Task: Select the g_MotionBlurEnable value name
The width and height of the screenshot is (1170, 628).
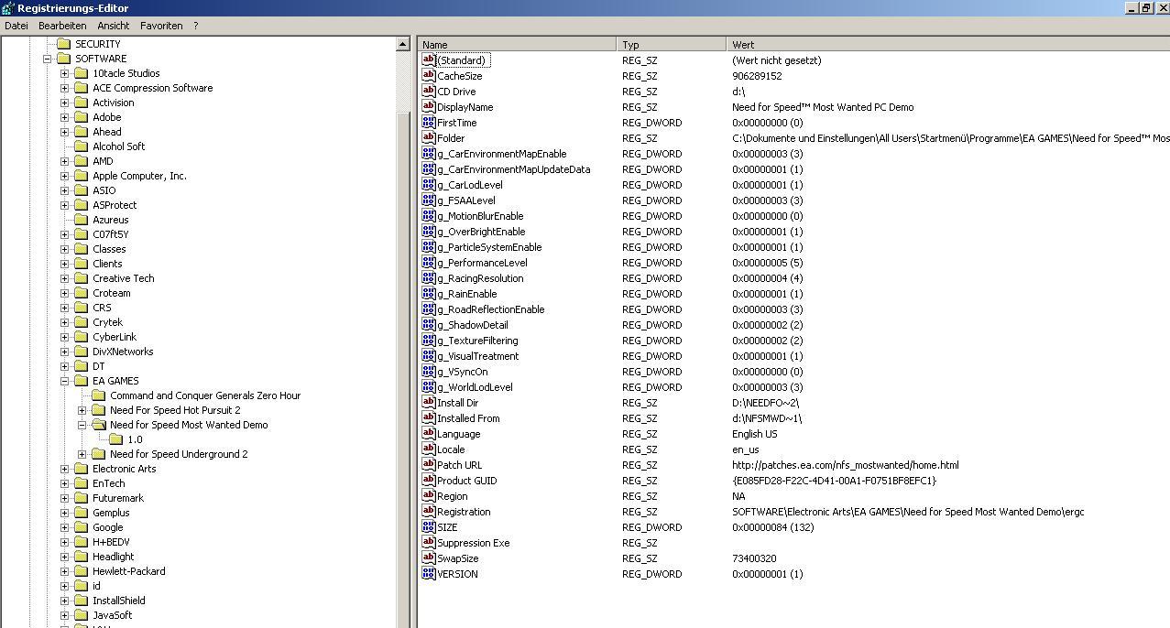Action: coord(480,216)
